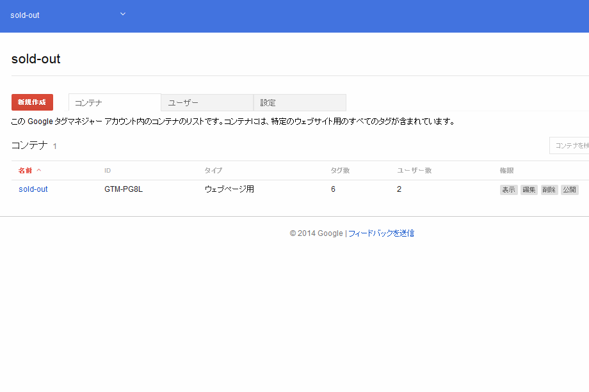
Task: Select the コンテナ tab
Action: click(x=115, y=103)
